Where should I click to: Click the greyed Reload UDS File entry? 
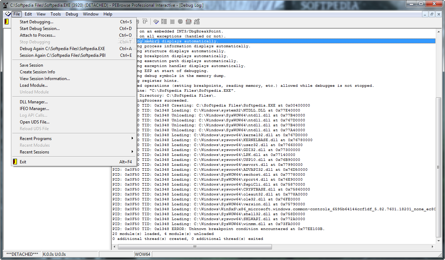pyautogui.click(x=74, y=129)
